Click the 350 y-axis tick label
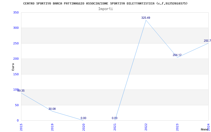This screenshot has height=132, width=211. (16, 12)
